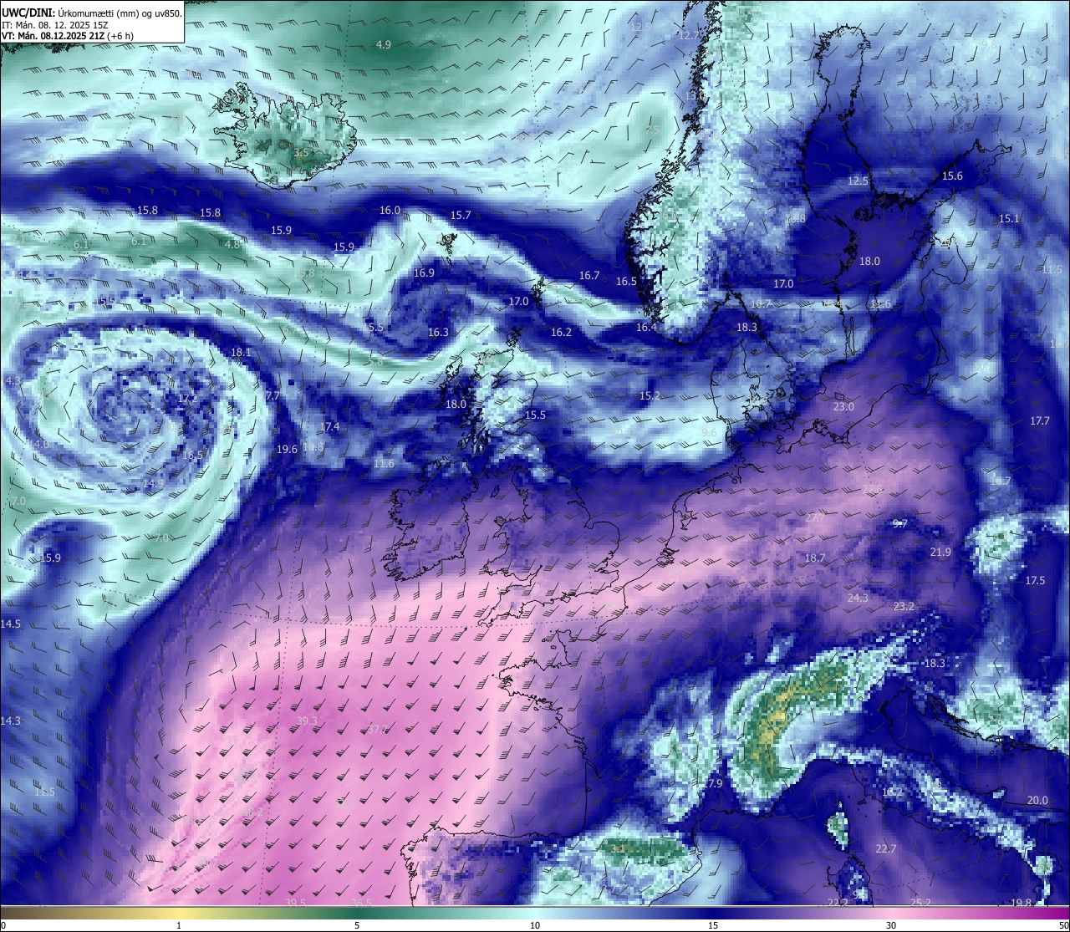Screen dimensions: 1070x932
Task: Click the 16.2 value on the map
Action: [561, 333]
